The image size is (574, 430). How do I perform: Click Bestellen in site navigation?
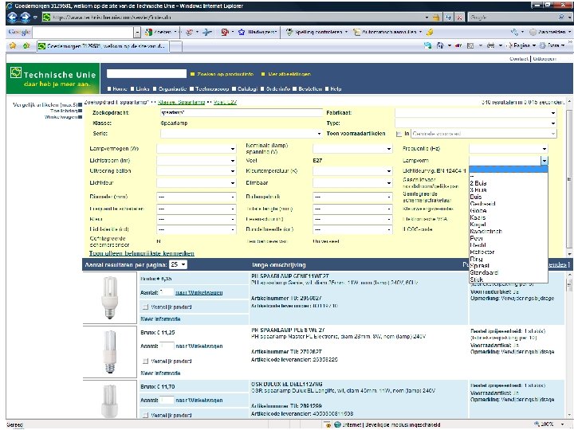pyautogui.click(x=308, y=89)
